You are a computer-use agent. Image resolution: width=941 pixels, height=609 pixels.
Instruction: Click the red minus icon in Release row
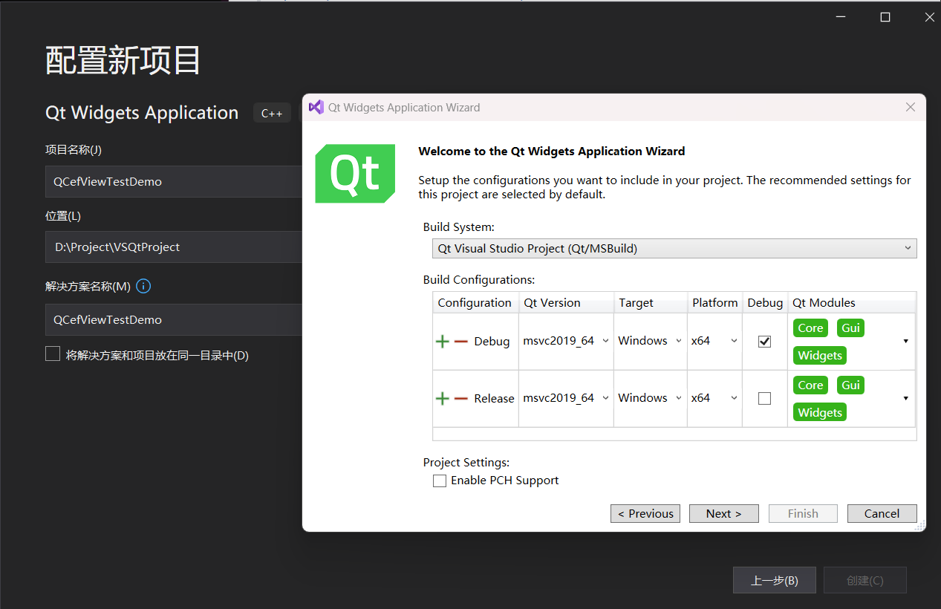pos(461,399)
